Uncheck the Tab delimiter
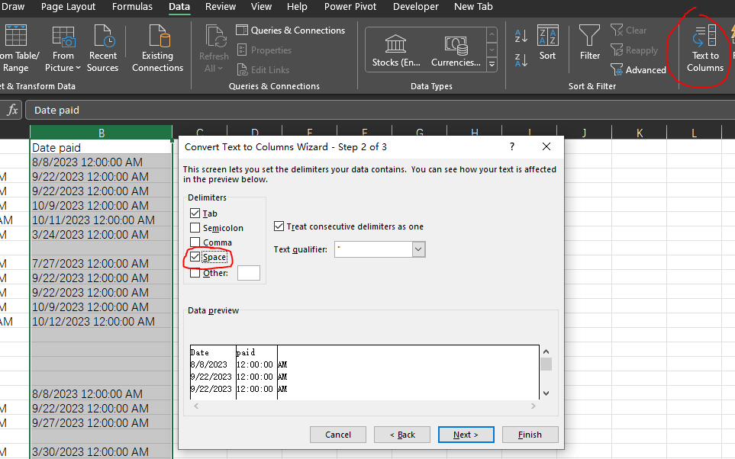The width and height of the screenshot is (735, 459). (x=195, y=213)
